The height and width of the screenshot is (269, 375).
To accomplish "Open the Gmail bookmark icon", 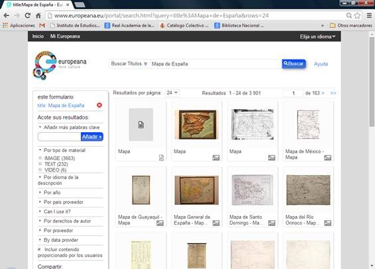I will pyautogui.click(x=42, y=25).
